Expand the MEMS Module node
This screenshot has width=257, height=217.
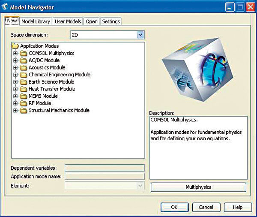(x=15, y=96)
